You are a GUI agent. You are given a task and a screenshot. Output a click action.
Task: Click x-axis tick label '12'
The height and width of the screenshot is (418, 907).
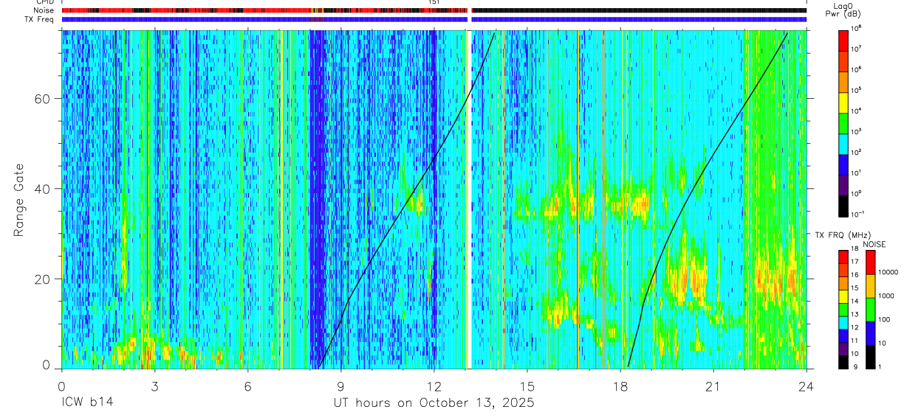[x=434, y=386]
